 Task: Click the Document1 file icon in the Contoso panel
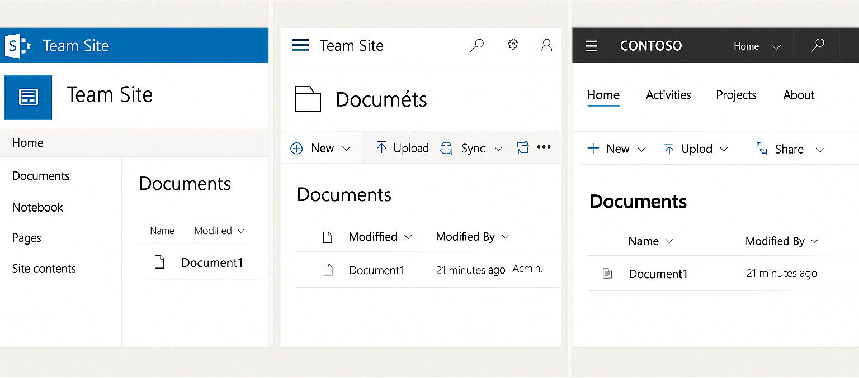[x=608, y=274]
